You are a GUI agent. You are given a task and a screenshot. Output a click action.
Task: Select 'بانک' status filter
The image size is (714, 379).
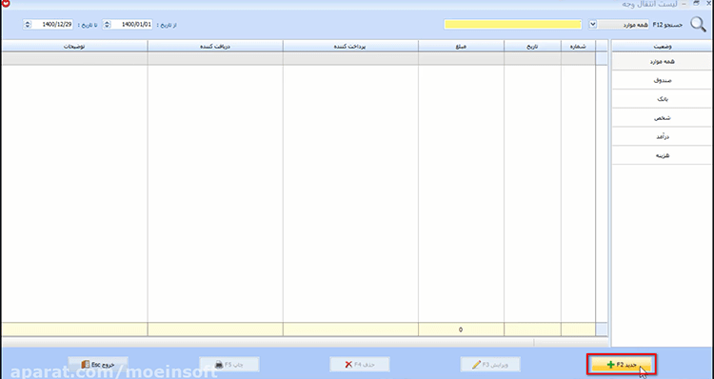coord(662,99)
